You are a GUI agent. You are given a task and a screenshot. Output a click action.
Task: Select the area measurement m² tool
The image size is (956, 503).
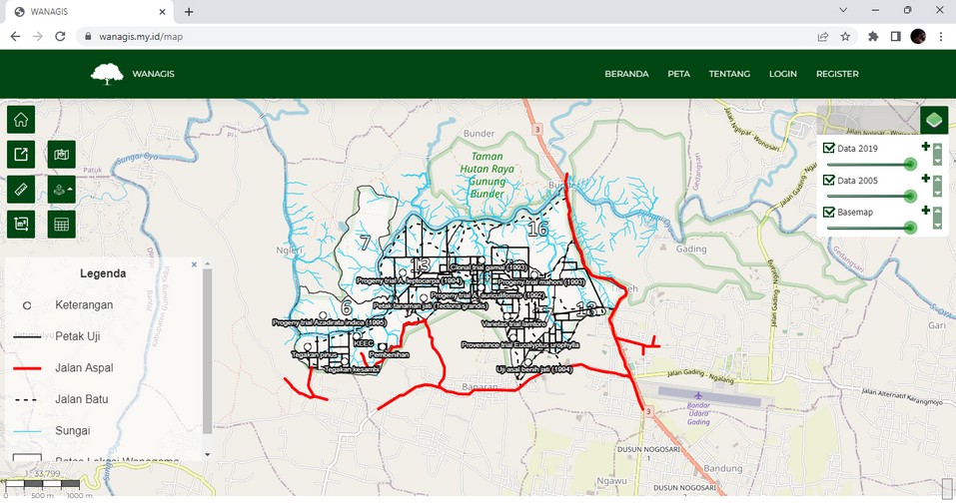tap(21, 225)
